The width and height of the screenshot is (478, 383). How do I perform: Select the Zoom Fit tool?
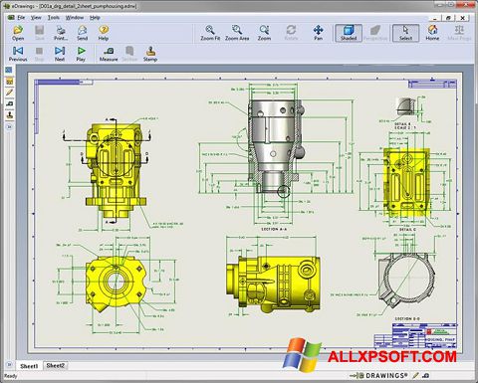tap(210, 33)
